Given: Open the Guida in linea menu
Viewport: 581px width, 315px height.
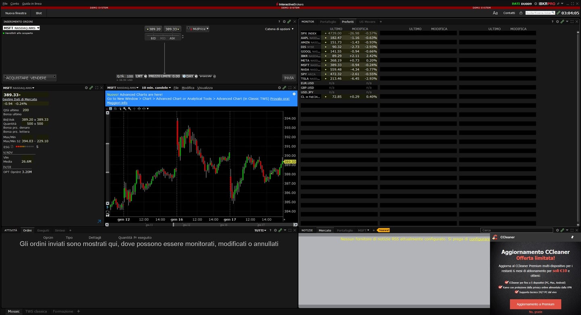Looking at the screenshot, I should (31, 4).
